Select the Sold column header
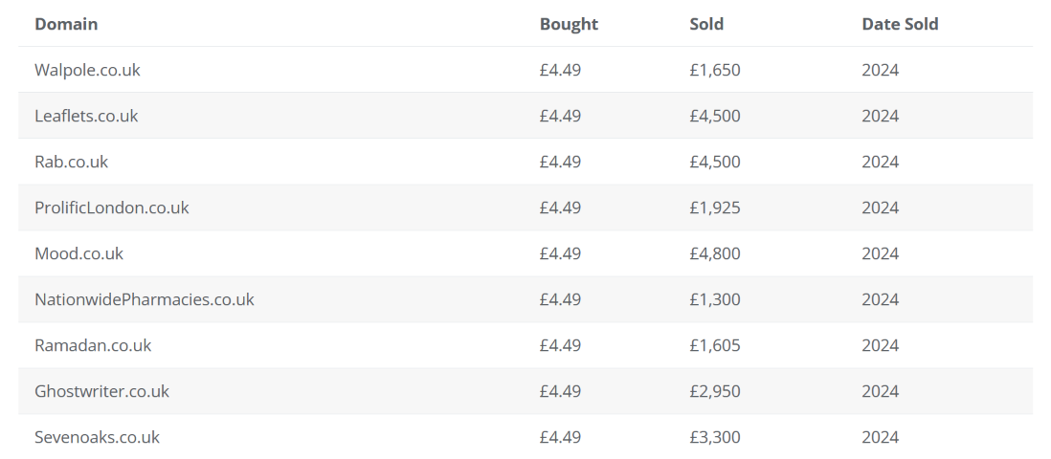 tap(706, 24)
